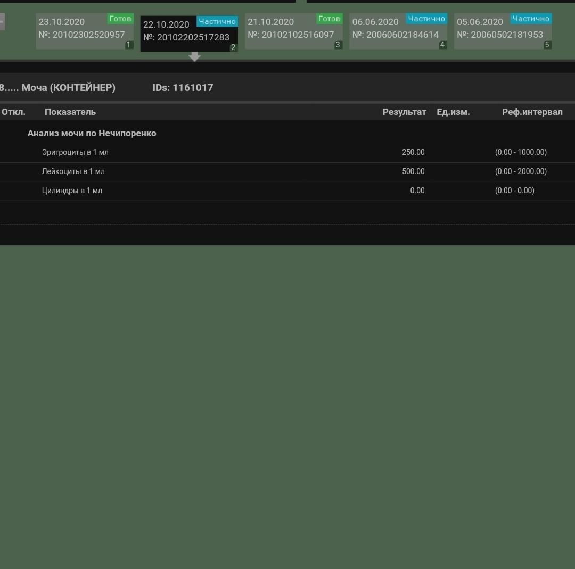Click the 'Готов' status badge on 21.10.2020
Image resolution: width=575 pixels, height=569 pixels.
pos(329,19)
